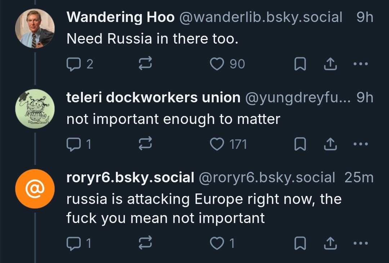
Task: Share the teleri dockworkers union post
Action: (x=330, y=144)
